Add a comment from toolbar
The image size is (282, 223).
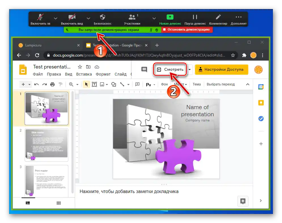coord(137,84)
